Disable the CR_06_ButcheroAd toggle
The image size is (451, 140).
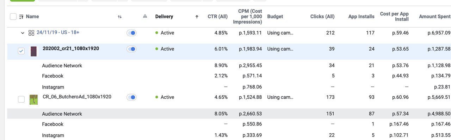131,97
